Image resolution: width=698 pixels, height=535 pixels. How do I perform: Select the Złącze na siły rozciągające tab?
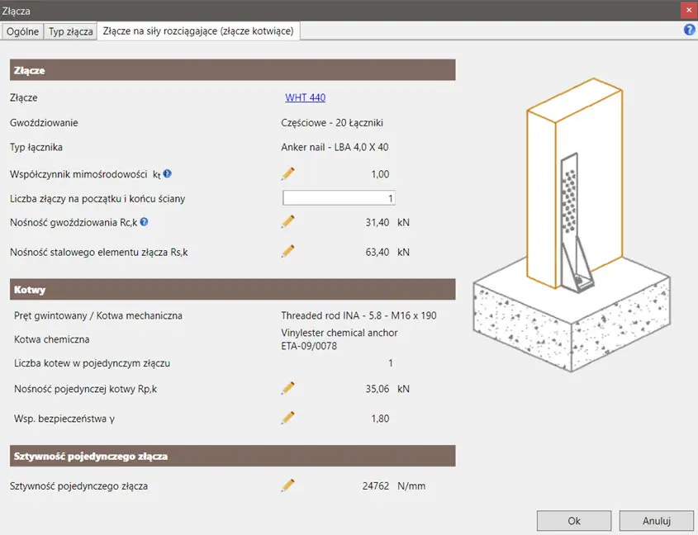point(198,31)
